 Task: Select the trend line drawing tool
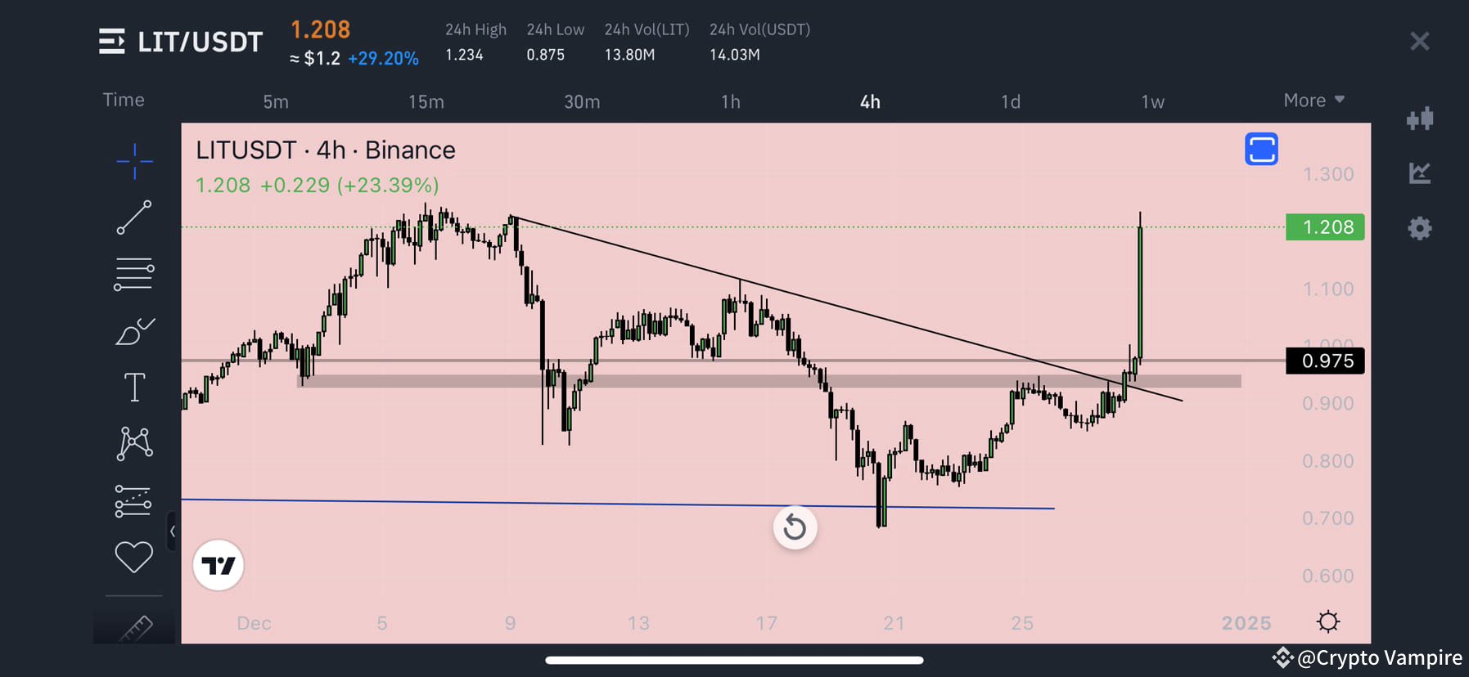(x=133, y=218)
